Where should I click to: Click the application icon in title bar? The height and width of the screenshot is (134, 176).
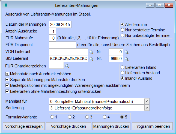tap(6, 5)
